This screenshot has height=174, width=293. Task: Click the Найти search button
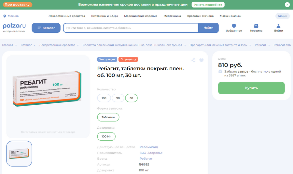[208, 28]
